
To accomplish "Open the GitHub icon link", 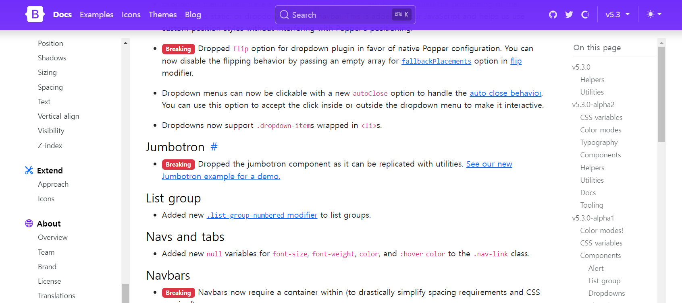I will point(553,14).
